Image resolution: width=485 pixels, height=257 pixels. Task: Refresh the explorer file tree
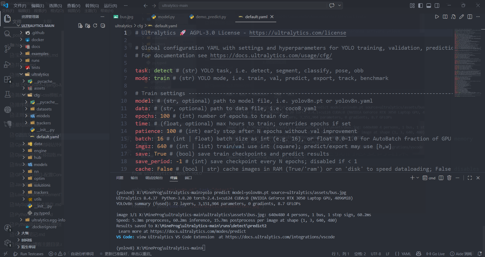point(95,26)
